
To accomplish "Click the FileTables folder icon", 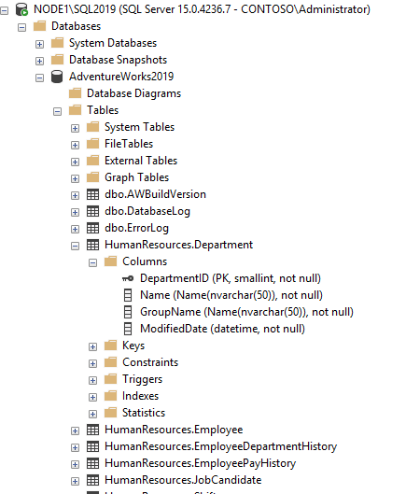I will pyautogui.click(x=93, y=144).
